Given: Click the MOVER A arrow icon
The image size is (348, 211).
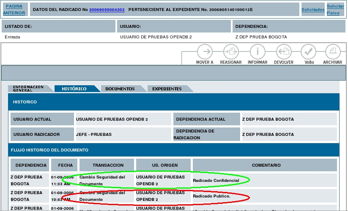Looking at the screenshot, I should [x=205, y=51].
